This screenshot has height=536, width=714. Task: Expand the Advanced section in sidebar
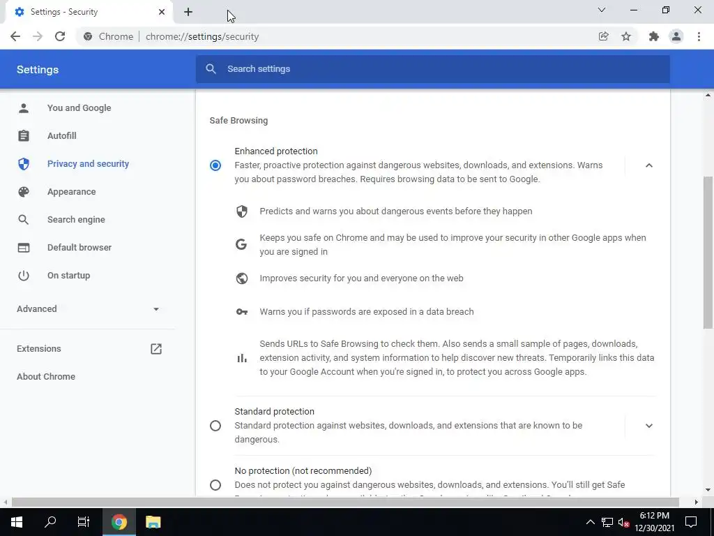pyautogui.click(x=87, y=309)
